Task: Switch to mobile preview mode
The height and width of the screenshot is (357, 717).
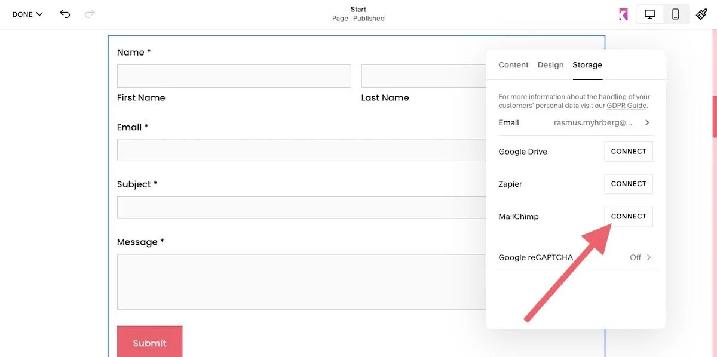Action: tap(673, 13)
